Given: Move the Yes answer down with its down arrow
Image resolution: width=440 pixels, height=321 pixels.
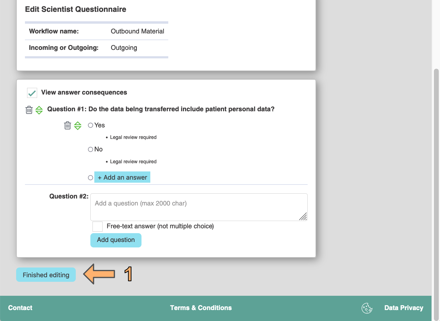Looking at the screenshot, I should pos(78,128).
